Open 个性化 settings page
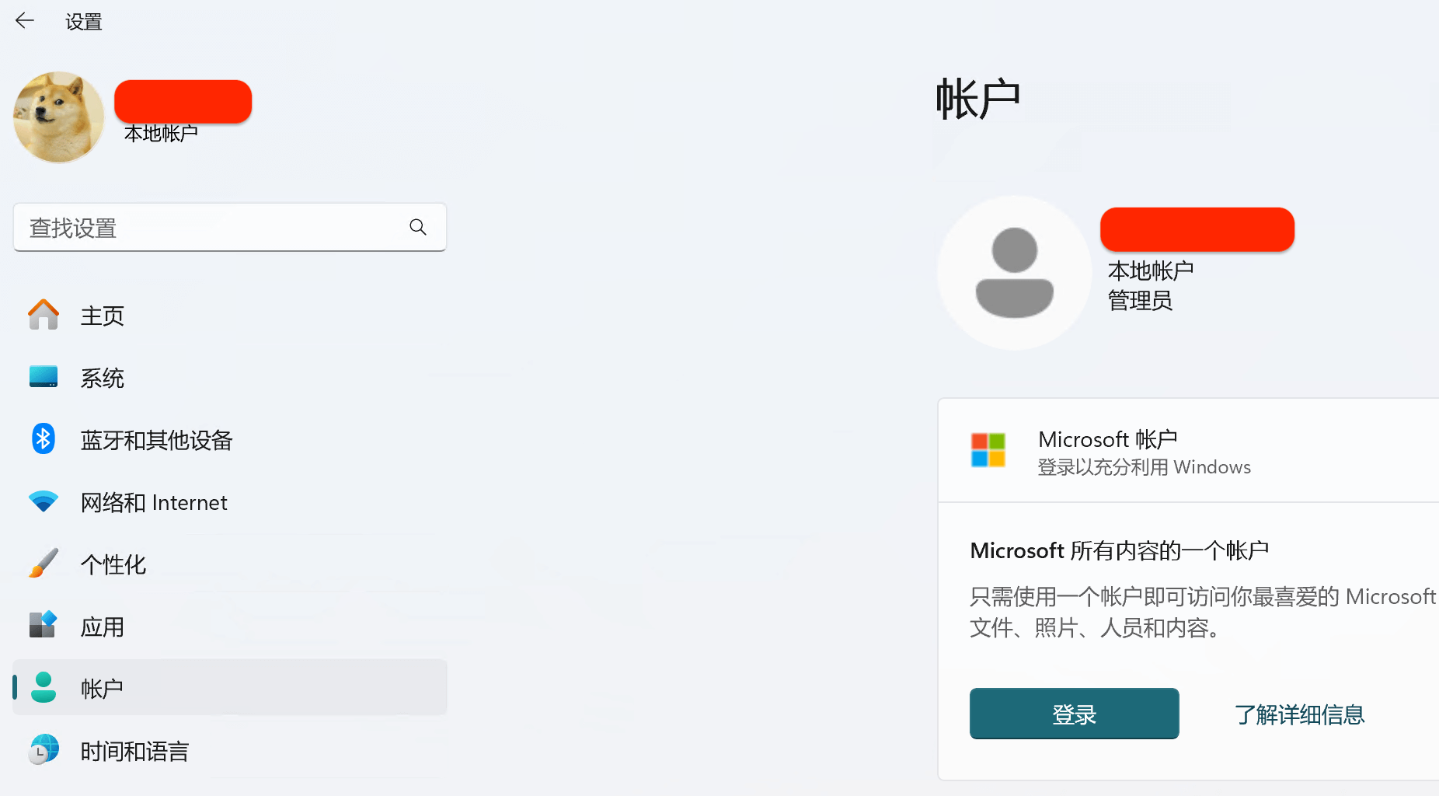This screenshot has width=1439, height=796. coord(113,564)
